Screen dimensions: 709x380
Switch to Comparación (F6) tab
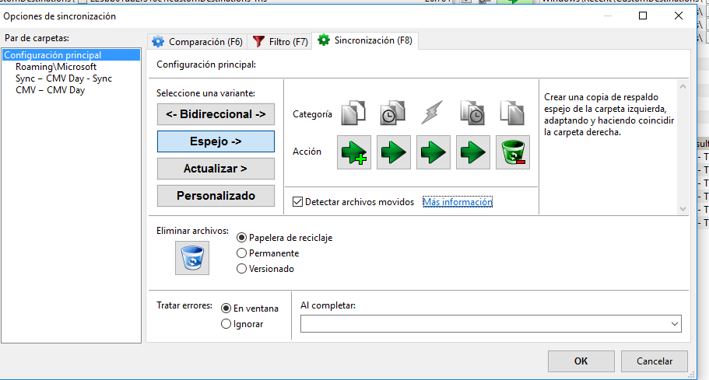tap(197, 41)
